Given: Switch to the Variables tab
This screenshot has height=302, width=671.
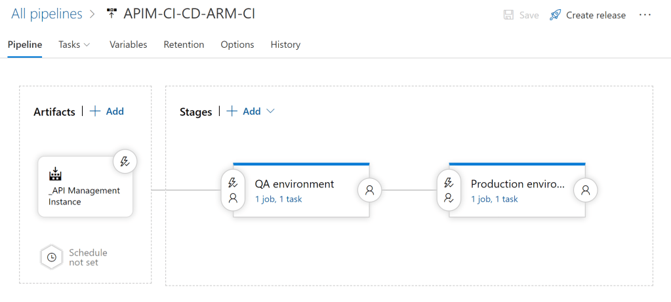Looking at the screenshot, I should pyautogui.click(x=128, y=45).
